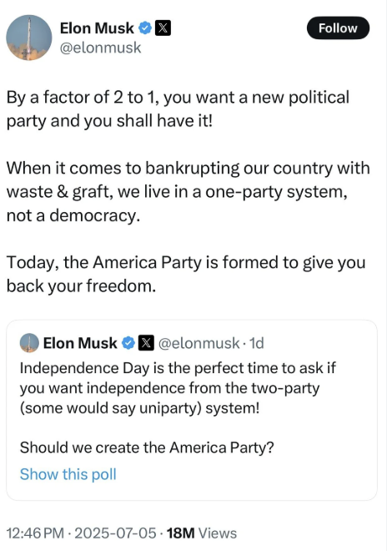
Task: Open the Show this poll link
Action: (68, 474)
